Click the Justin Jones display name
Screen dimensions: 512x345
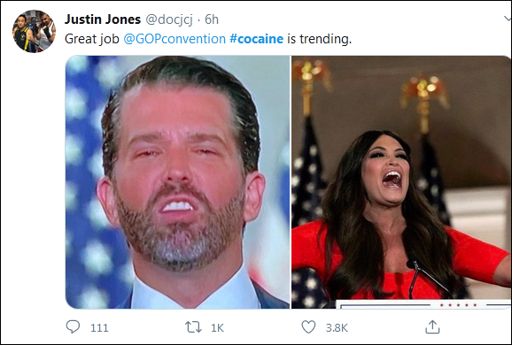(103, 19)
